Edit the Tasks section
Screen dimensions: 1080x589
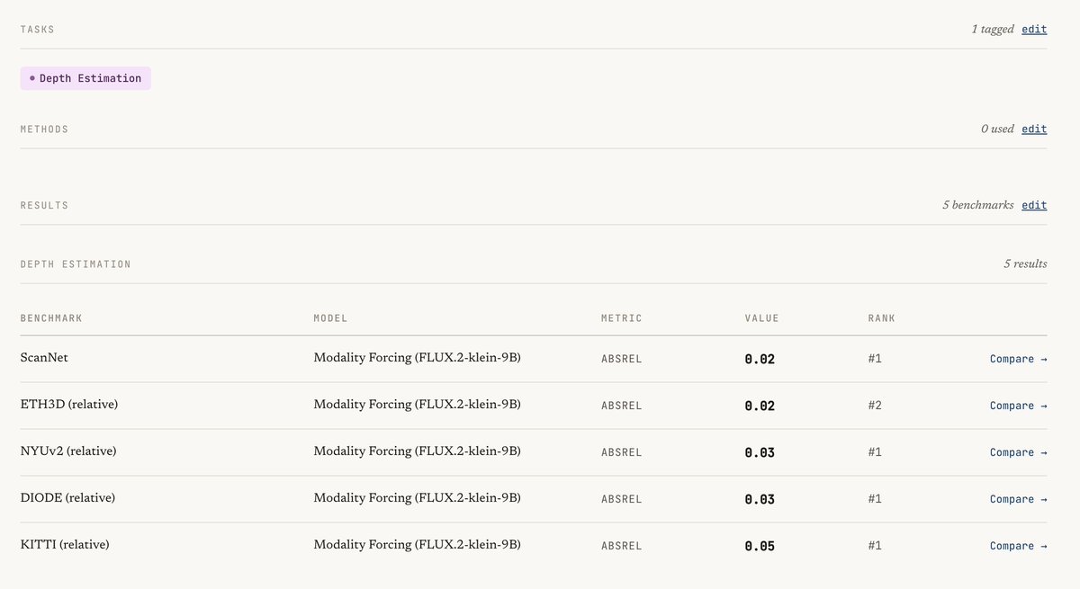(x=1034, y=29)
